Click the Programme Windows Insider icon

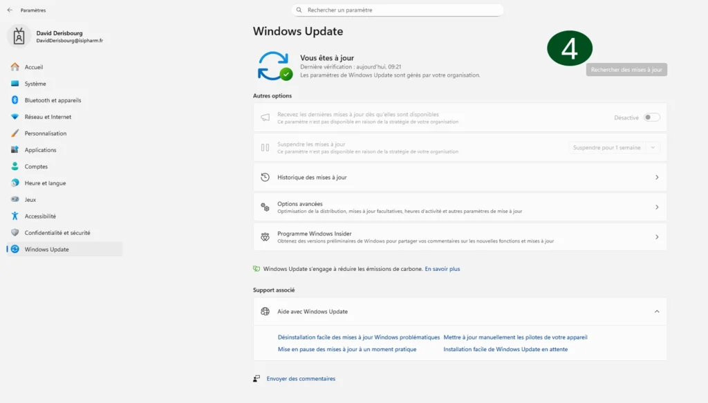(265, 237)
